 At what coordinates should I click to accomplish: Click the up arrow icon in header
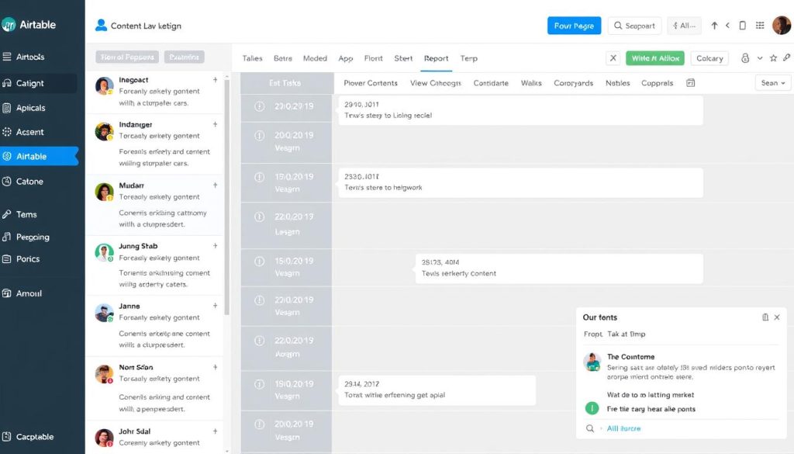[714, 26]
